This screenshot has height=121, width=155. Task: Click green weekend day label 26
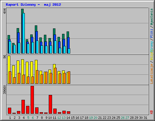(123, 118)
